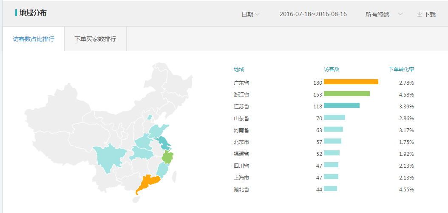
Task: Click the date range 2016-07-18~2016-08-16
Action: click(313, 14)
